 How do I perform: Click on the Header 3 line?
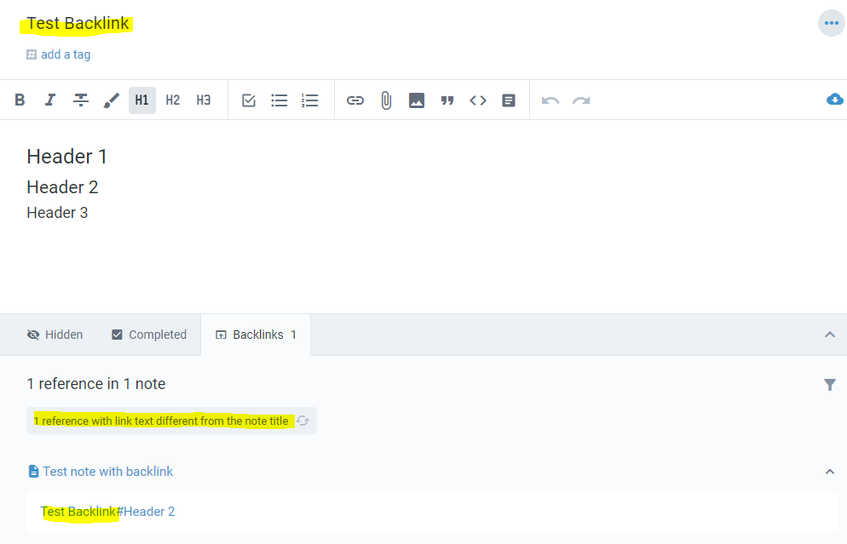coord(57,213)
